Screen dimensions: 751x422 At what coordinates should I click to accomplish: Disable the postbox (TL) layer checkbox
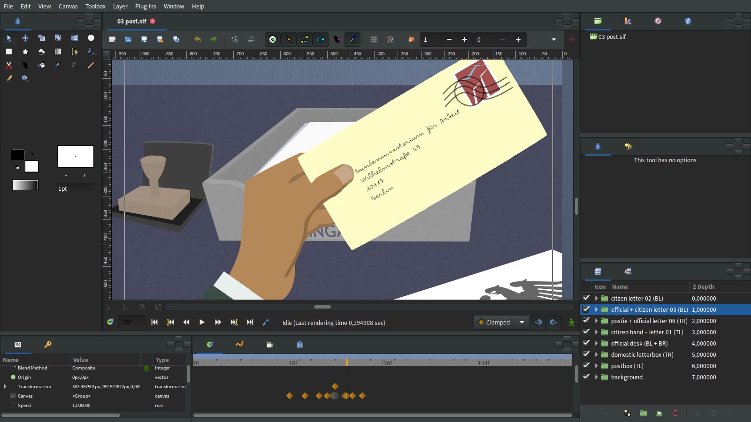[586, 366]
